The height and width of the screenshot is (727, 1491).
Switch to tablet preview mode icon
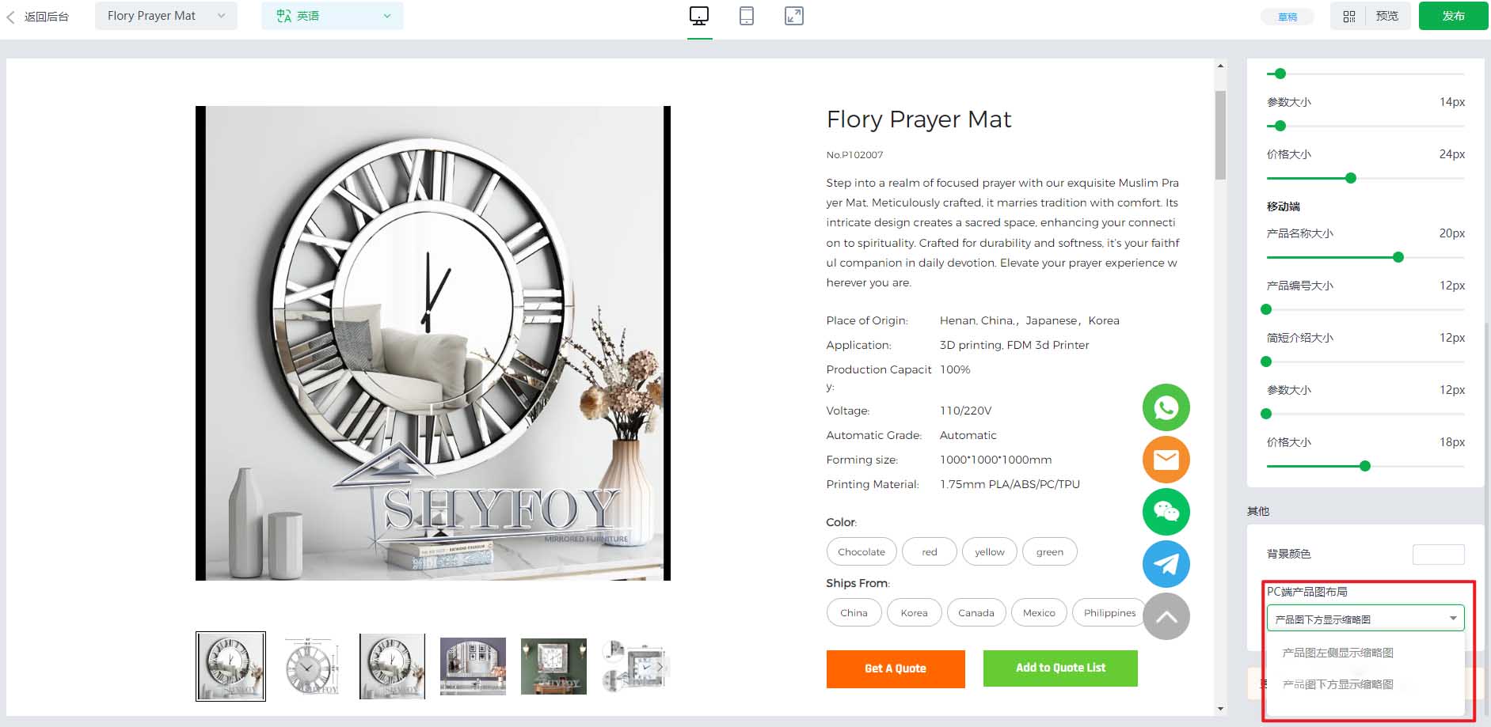pyautogui.click(x=746, y=16)
